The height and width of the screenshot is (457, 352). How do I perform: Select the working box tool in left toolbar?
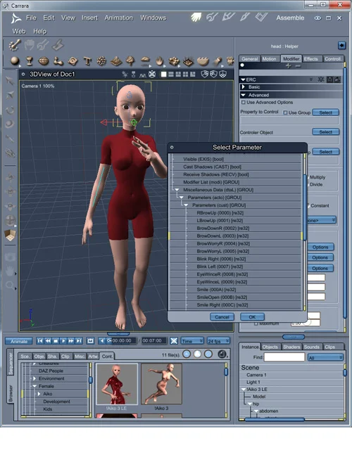tap(11, 236)
